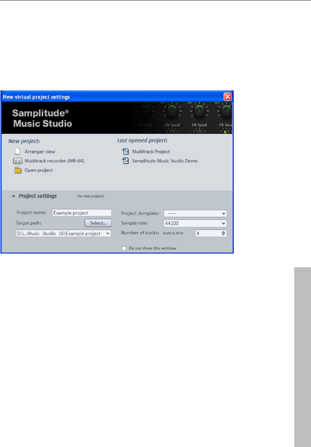Screen dimensions: 311x447
Task: Choose Multitrack recorder (MR-64)
Action: coord(54,161)
